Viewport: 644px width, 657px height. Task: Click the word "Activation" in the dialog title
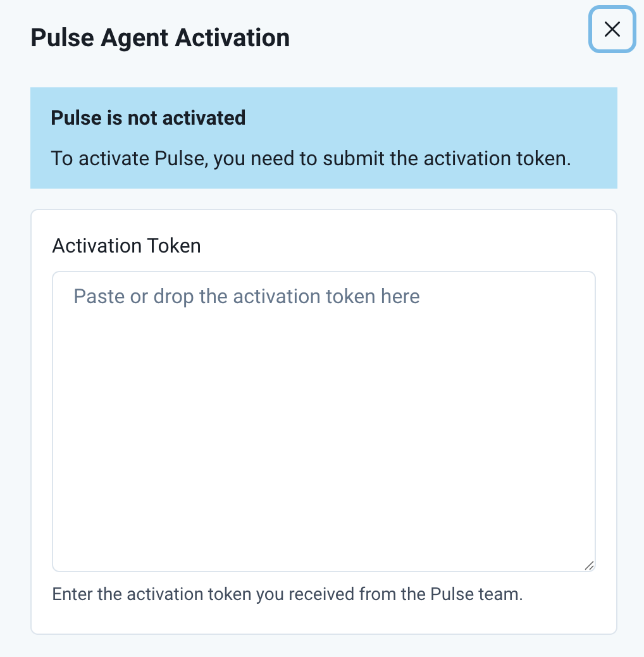click(232, 38)
